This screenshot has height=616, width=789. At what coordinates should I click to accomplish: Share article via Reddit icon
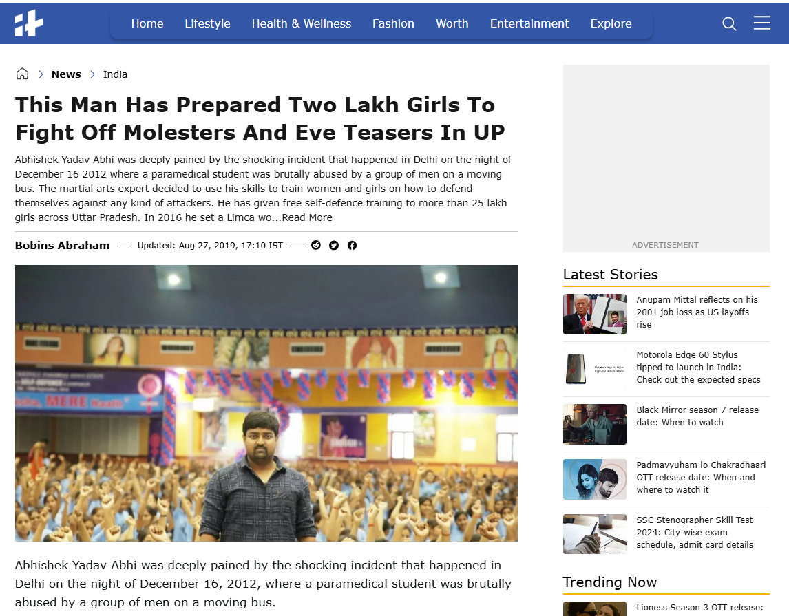(x=316, y=246)
